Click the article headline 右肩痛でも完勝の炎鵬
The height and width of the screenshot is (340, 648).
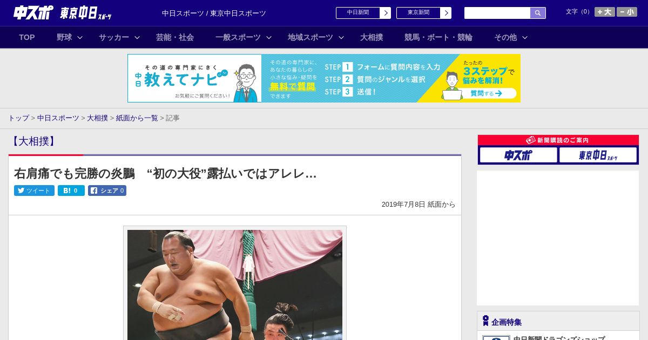point(165,173)
